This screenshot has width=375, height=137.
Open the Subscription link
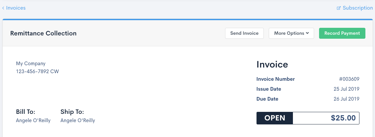[x=357, y=8]
